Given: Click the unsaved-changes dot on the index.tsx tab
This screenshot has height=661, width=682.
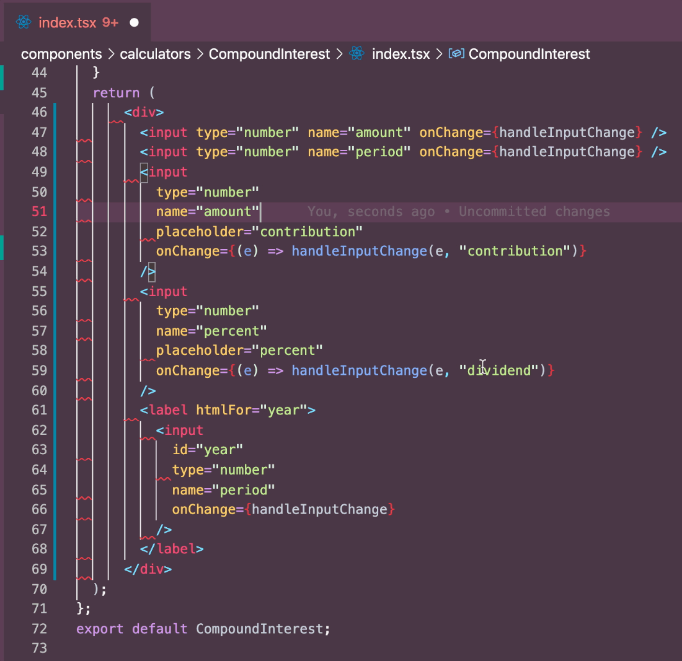Looking at the screenshot, I should 135,22.
